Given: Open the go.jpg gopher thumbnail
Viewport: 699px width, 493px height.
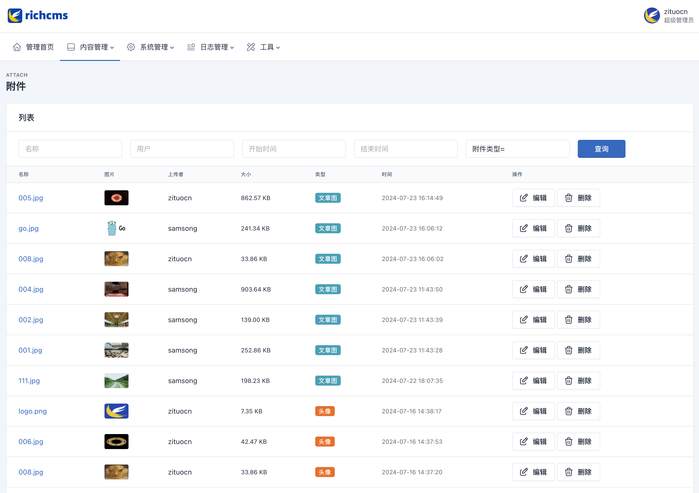Looking at the screenshot, I should pos(116,229).
